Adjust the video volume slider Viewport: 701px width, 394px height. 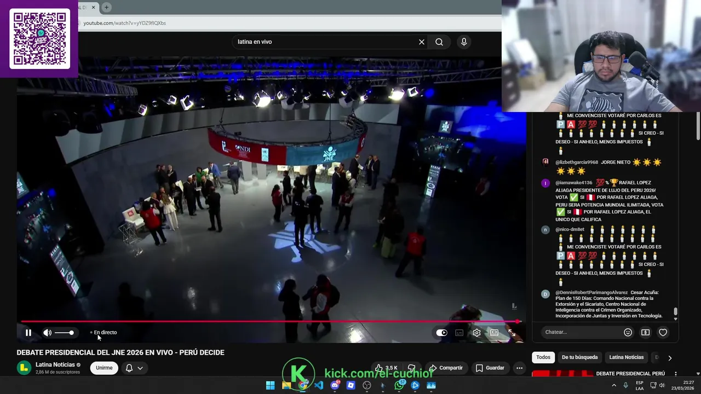[x=64, y=333]
